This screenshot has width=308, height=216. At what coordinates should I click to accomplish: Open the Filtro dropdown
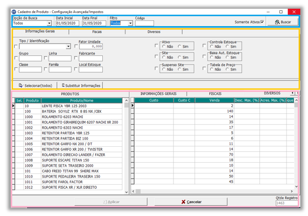pos(130,23)
